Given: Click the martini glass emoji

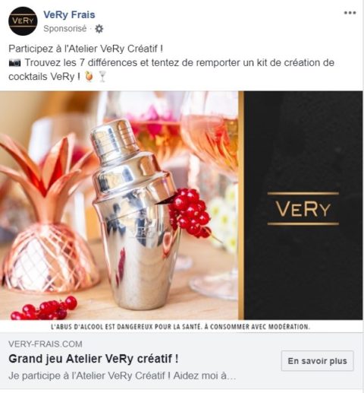Looking at the screenshot, I should click(x=102, y=76).
